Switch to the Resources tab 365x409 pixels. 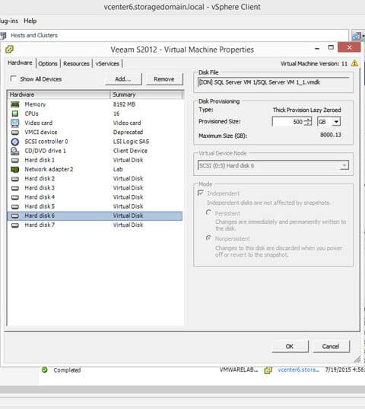coord(76,64)
